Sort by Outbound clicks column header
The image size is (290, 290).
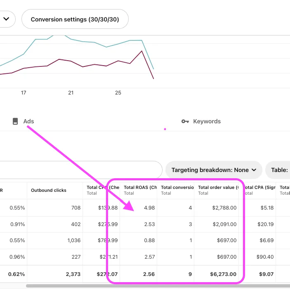click(49, 190)
